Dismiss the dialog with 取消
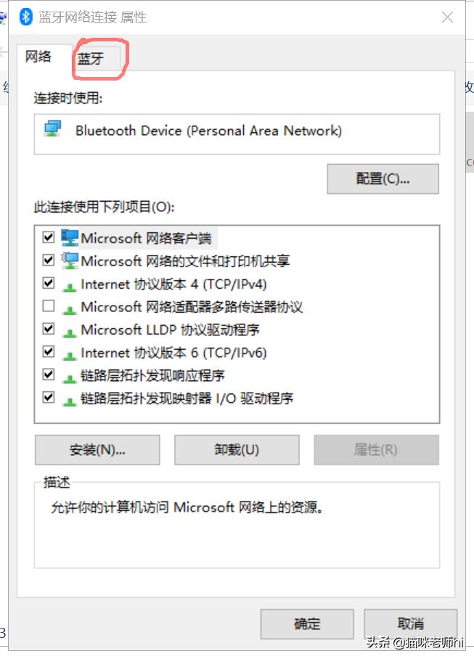This screenshot has height=659, width=474. click(409, 623)
